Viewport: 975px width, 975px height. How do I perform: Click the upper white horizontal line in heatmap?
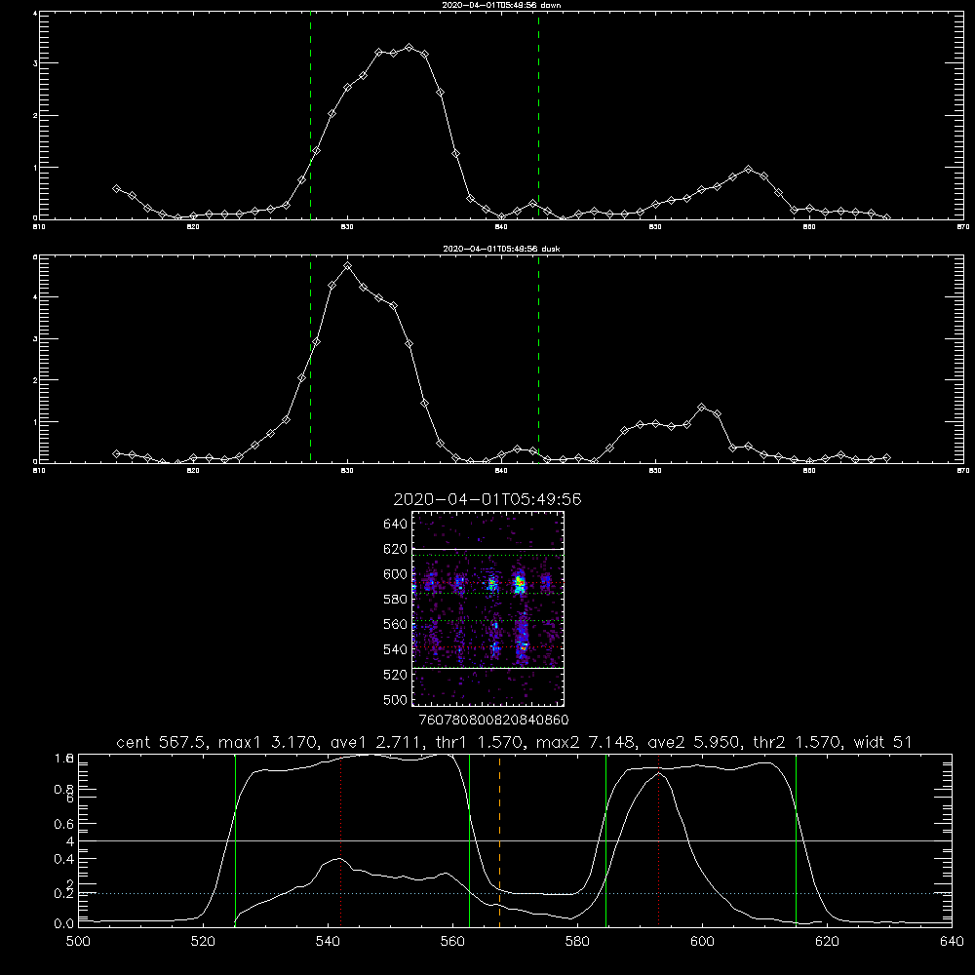point(487,550)
